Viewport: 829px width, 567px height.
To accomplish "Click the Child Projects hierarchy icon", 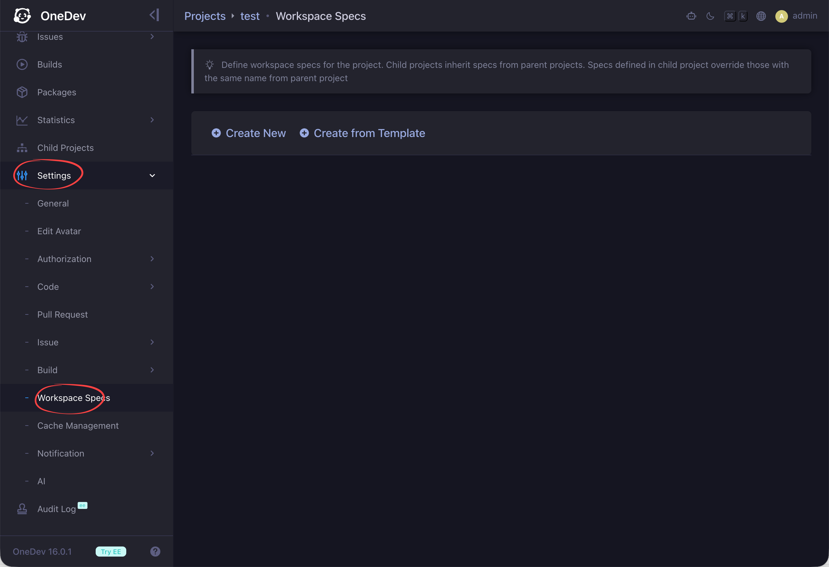I will click(x=22, y=148).
